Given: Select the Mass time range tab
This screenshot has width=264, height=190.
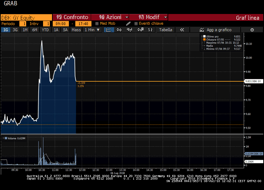Looking at the screenshot, I should (x=76, y=30).
